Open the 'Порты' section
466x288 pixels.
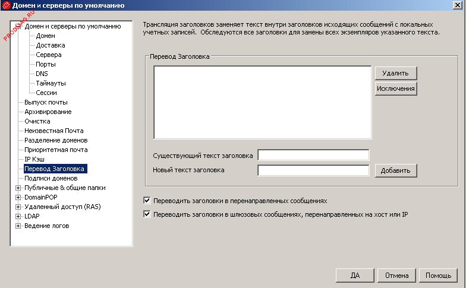46,64
